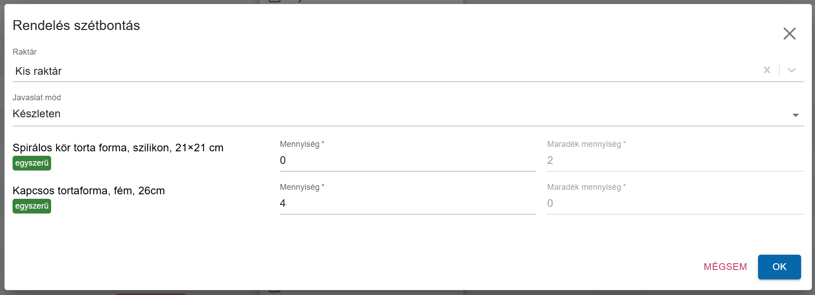The width and height of the screenshot is (815, 295).
Task: Click Maradék mennyiség field showing 0
Action: [675, 203]
